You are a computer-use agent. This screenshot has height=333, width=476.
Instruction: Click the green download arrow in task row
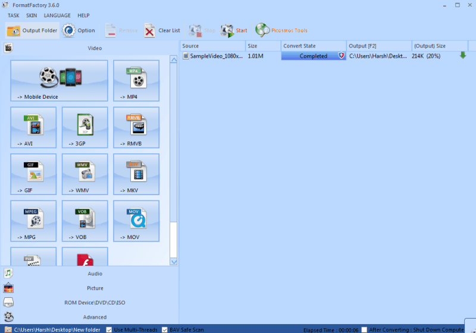click(463, 55)
